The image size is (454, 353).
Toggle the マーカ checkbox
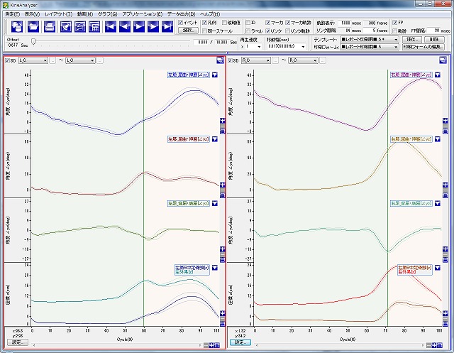coord(268,22)
